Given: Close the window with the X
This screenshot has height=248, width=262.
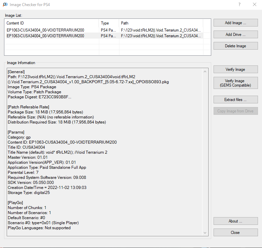Looking at the screenshot, I should (x=255, y=4).
